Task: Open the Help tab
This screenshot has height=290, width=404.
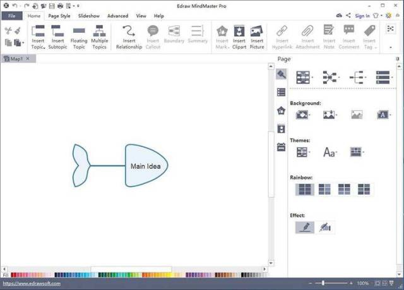Action: point(159,16)
